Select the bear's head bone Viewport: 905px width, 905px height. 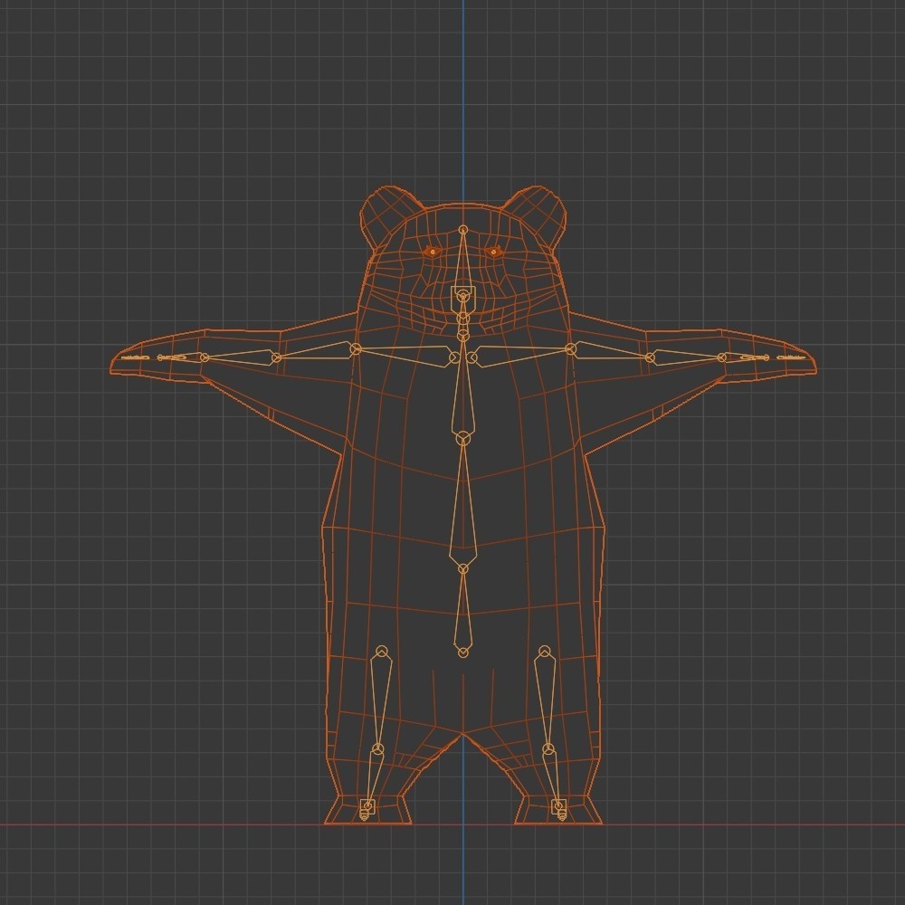coord(463,262)
